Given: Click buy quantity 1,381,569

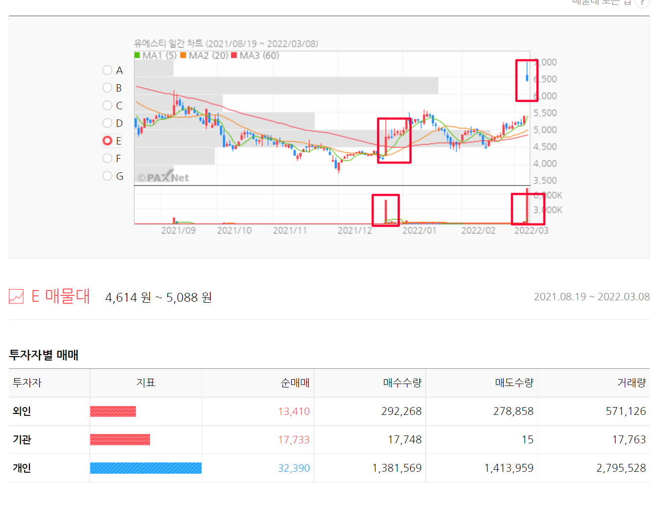Looking at the screenshot, I should point(397,468).
